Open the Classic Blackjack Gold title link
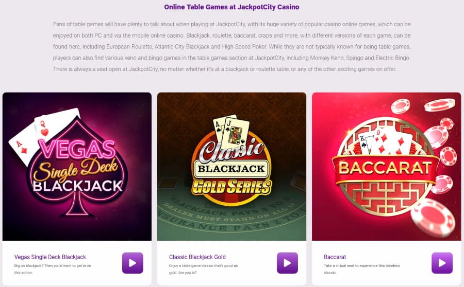Screen dimensions: 464x287 click(197, 257)
